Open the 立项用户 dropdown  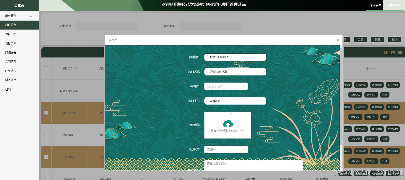(226, 86)
